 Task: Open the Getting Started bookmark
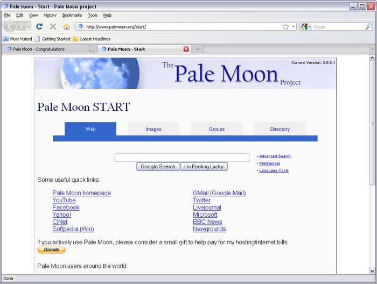(53, 39)
